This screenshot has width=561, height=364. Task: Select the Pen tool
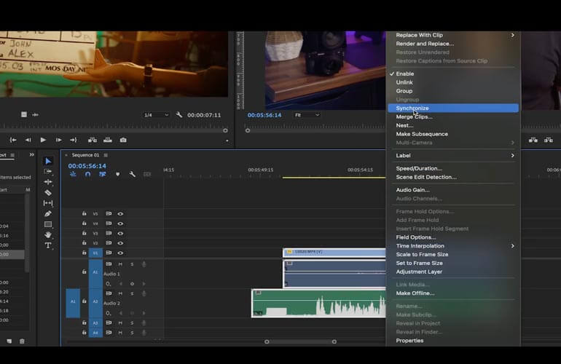pyautogui.click(x=48, y=214)
